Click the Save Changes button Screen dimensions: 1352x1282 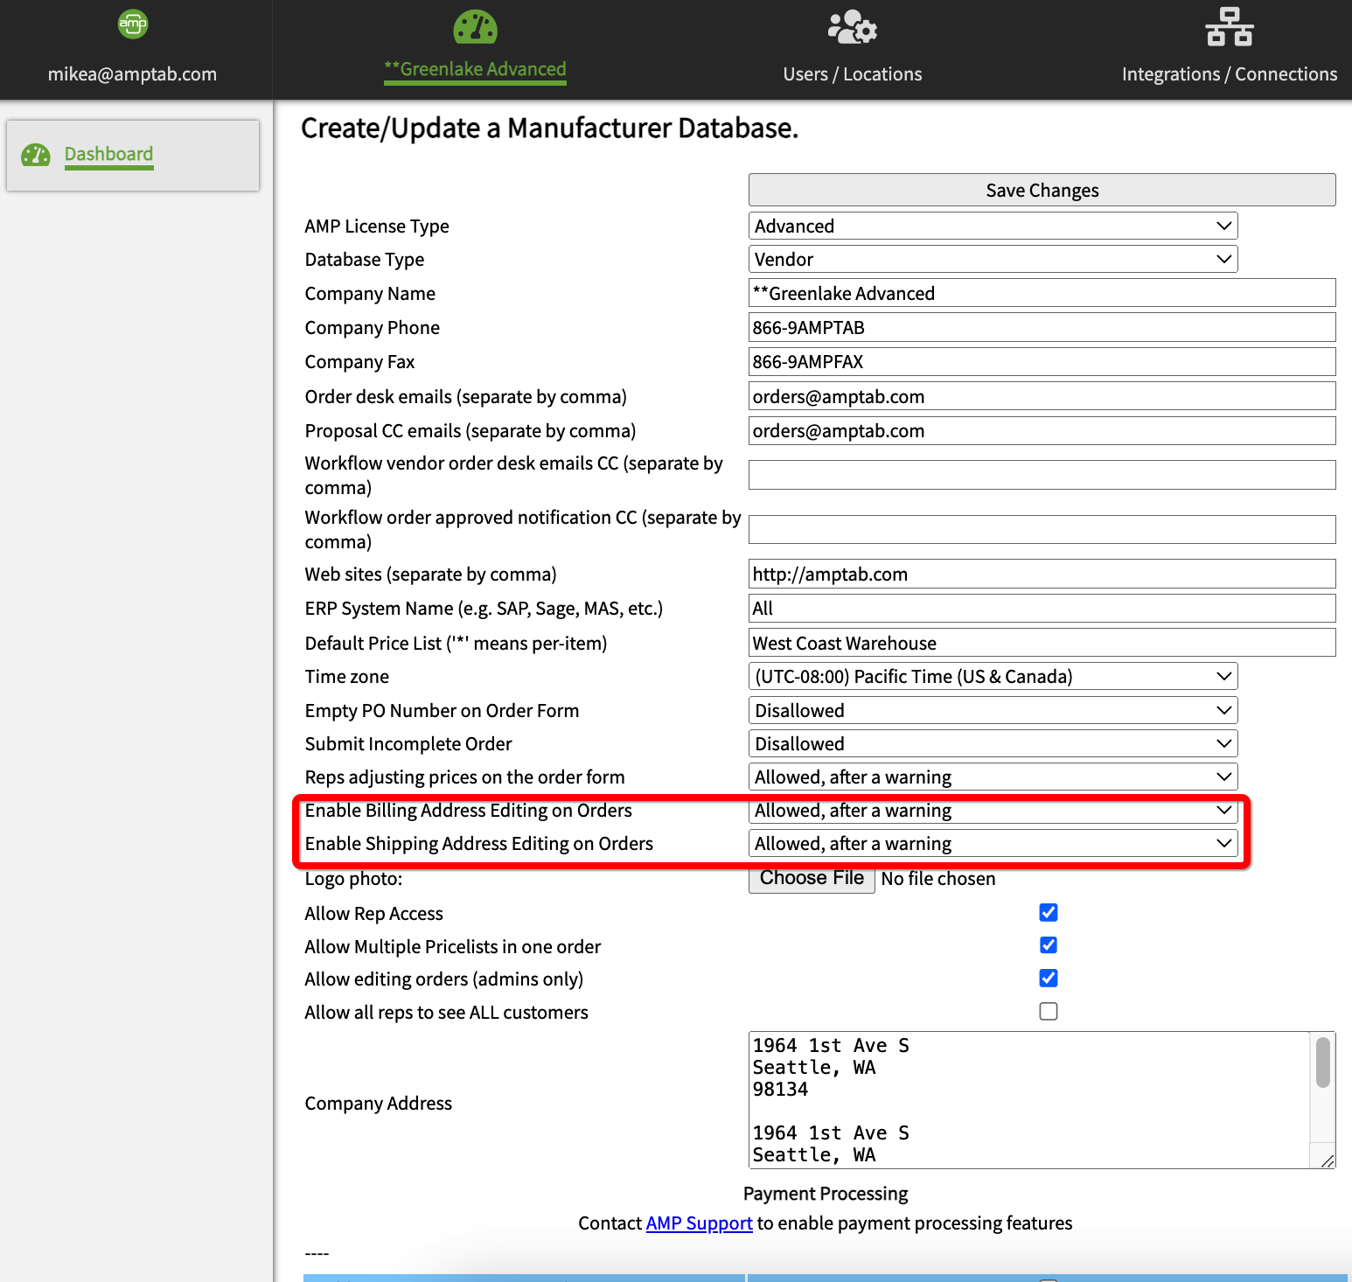pyautogui.click(x=1042, y=190)
